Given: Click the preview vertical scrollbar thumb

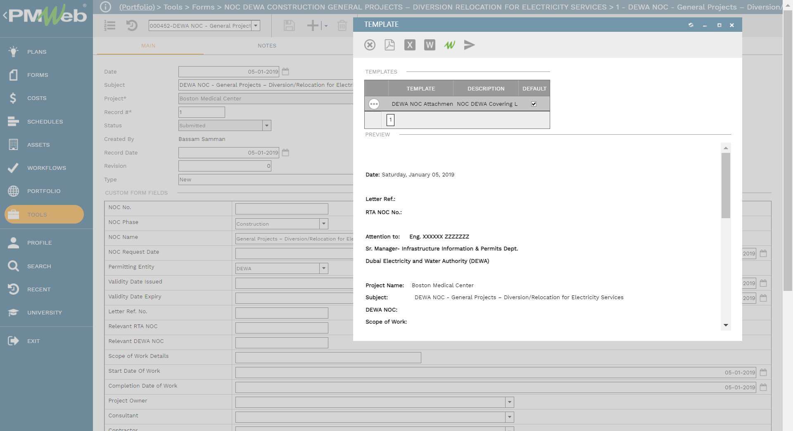Looking at the screenshot, I should point(726,186).
